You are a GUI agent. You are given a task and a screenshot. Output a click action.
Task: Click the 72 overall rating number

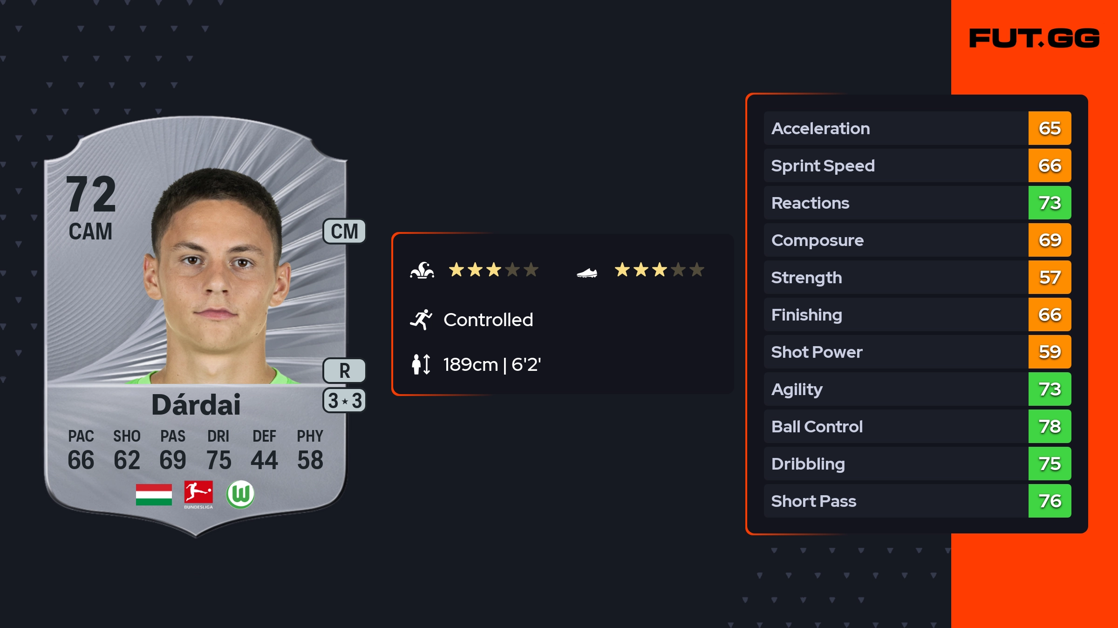click(x=91, y=194)
